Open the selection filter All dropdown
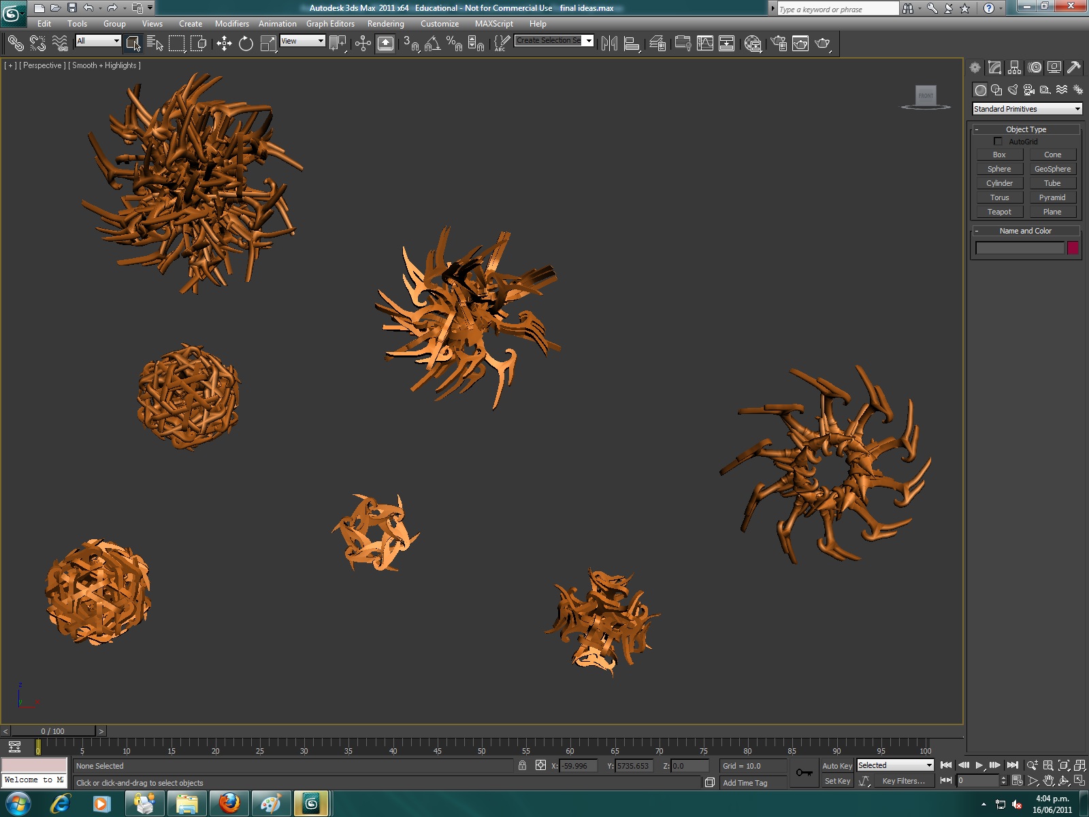 click(x=98, y=41)
